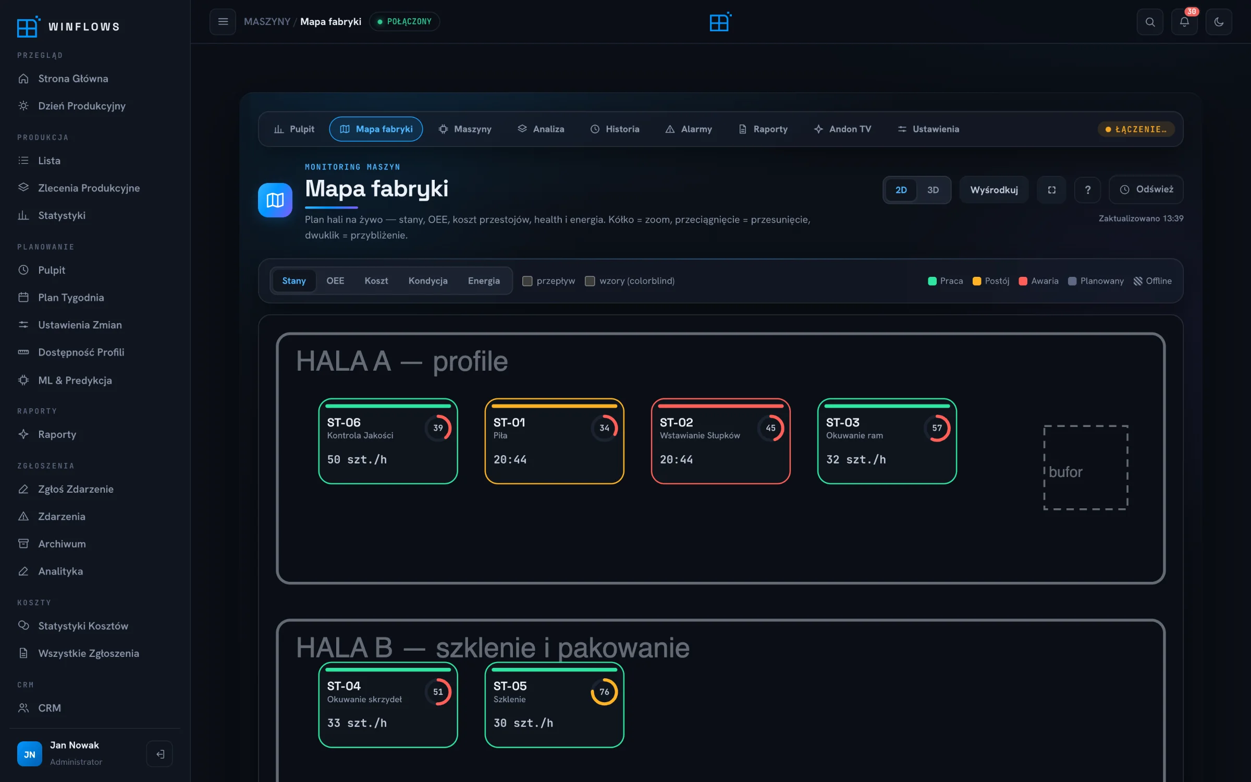Click the blue map icon beside title

click(x=275, y=200)
